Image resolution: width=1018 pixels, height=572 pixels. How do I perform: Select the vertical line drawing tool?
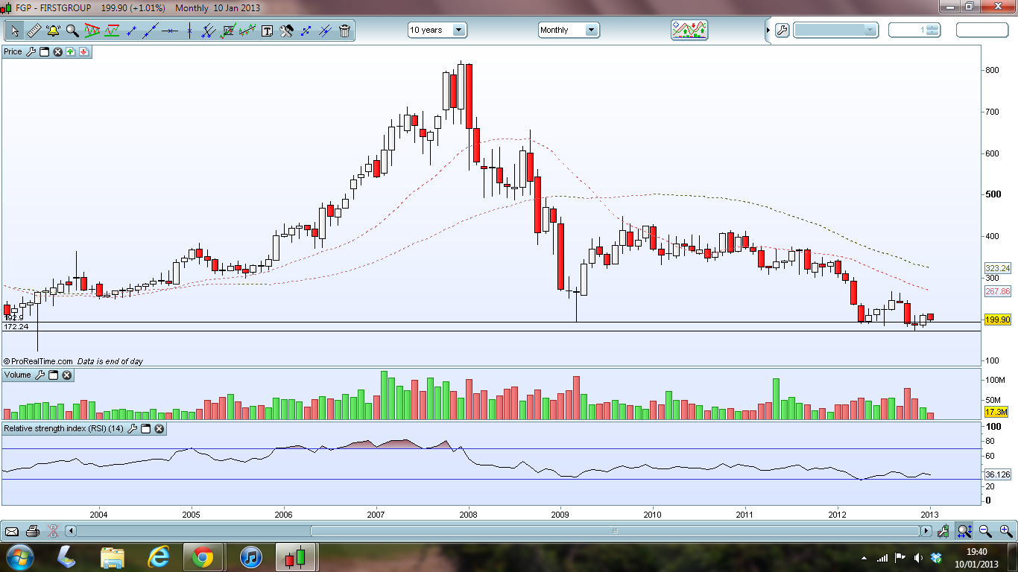(190, 31)
